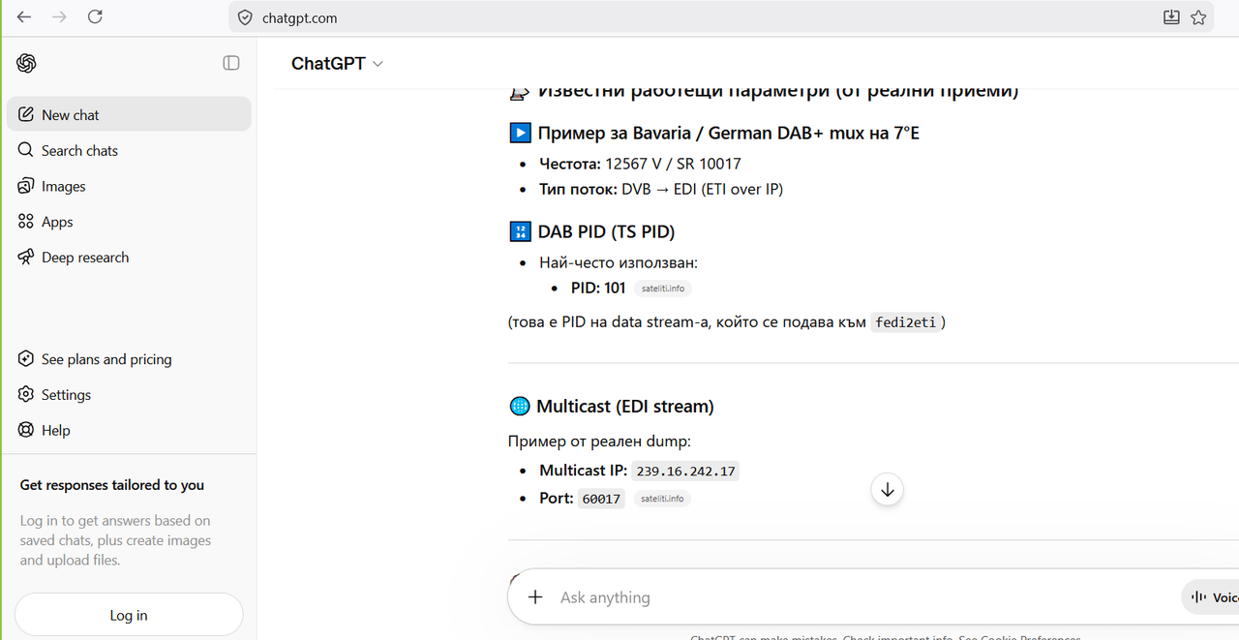Open the Apps section
Image resolution: width=1239 pixels, height=640 pixels.
tap(129, 222)
